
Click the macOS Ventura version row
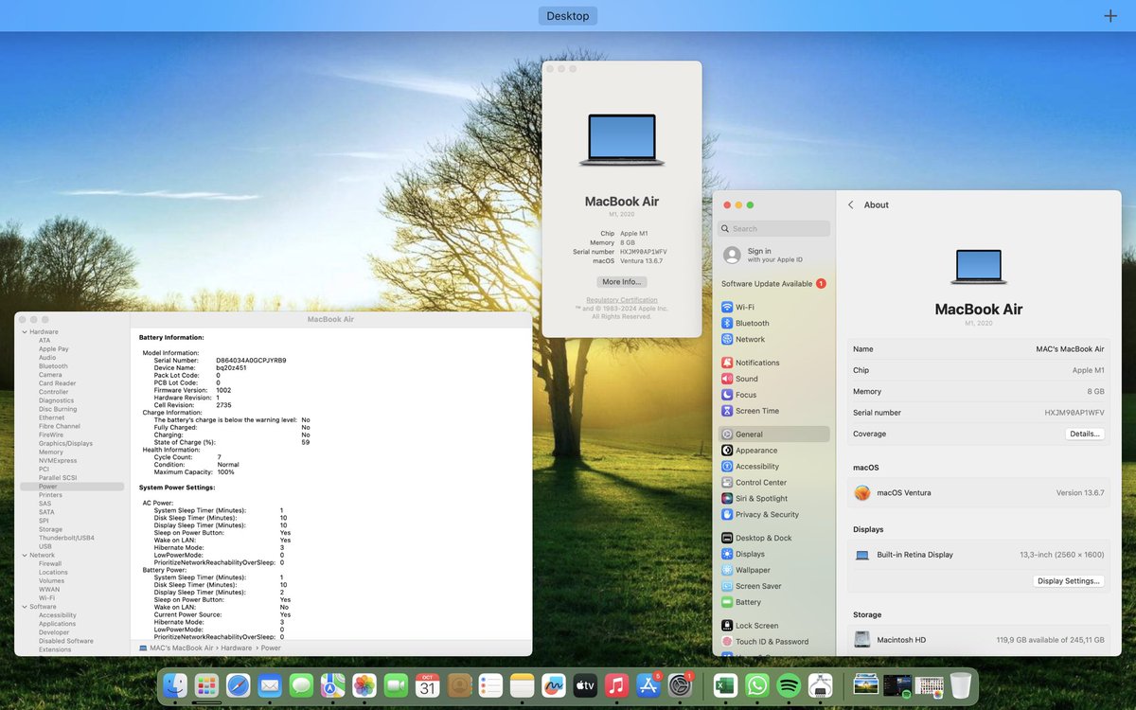pyautogui.click(x=979, y=493)
